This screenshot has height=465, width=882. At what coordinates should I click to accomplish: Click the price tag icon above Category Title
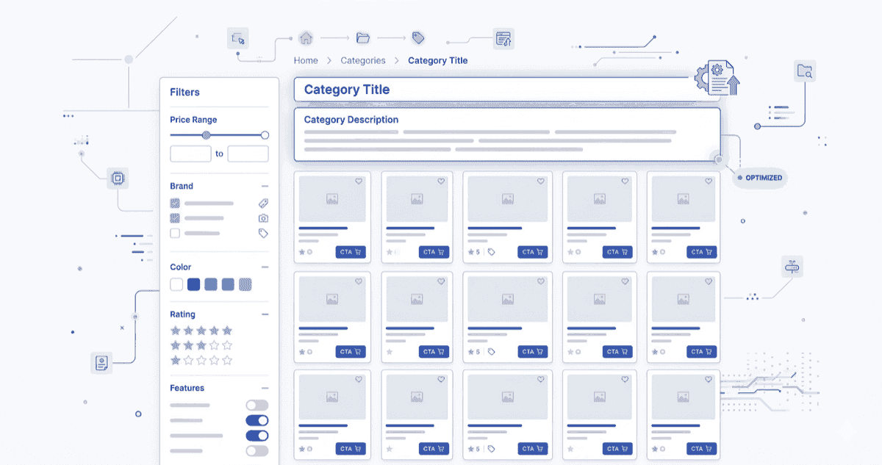pos(418,37)
